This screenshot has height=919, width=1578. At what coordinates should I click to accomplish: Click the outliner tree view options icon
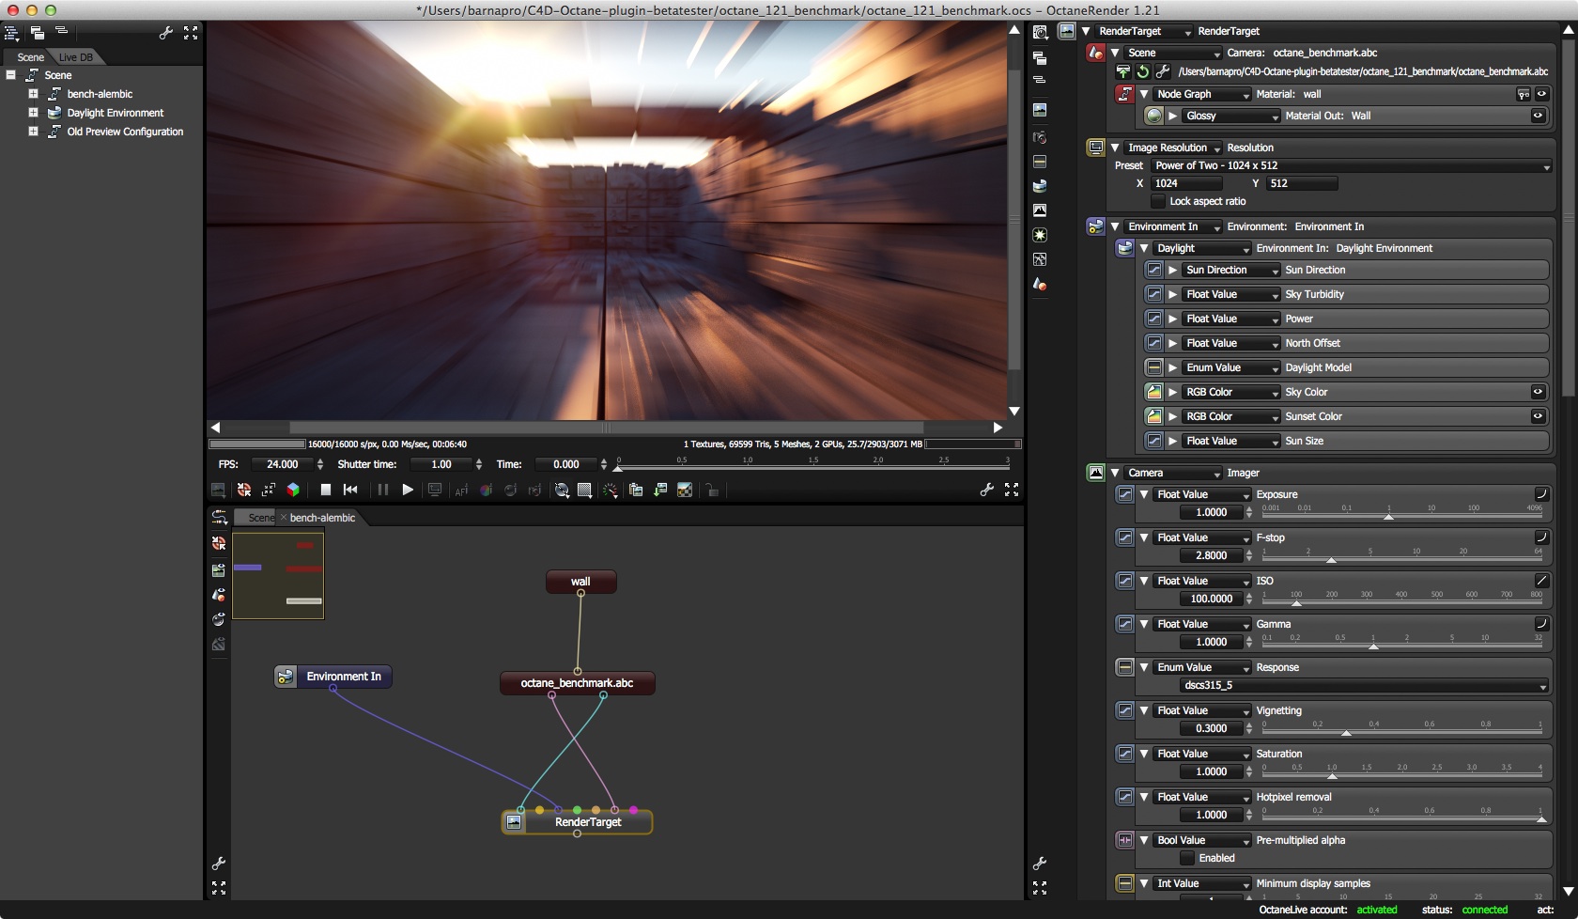pyautogui.click(x=11, y=33)
